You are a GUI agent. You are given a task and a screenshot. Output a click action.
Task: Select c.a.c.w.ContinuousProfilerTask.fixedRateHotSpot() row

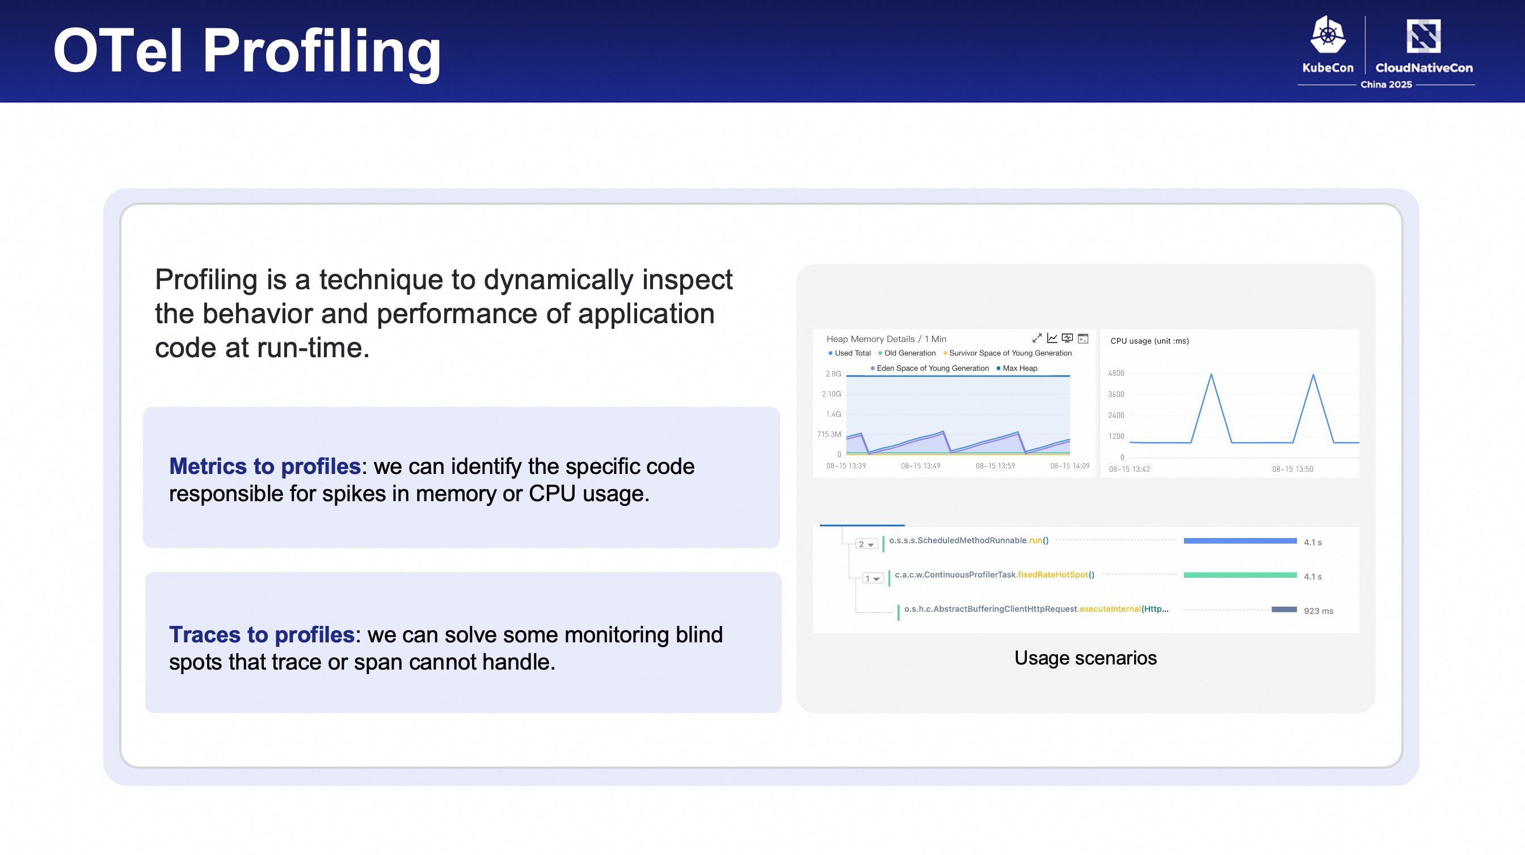tap(995, 574)
